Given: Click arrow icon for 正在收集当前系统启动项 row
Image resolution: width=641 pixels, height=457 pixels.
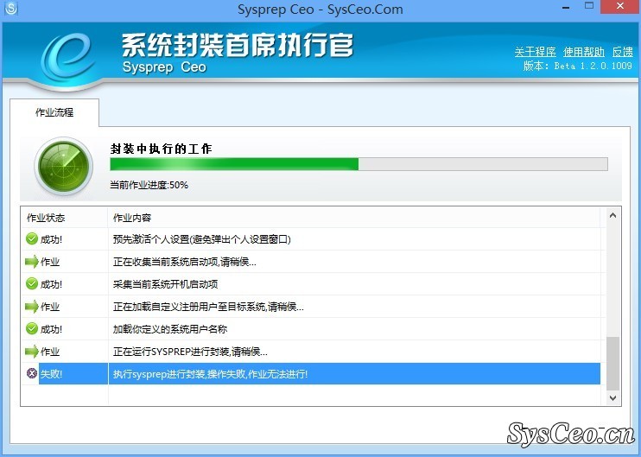Looking at the screenshot, I should [31, 262].
